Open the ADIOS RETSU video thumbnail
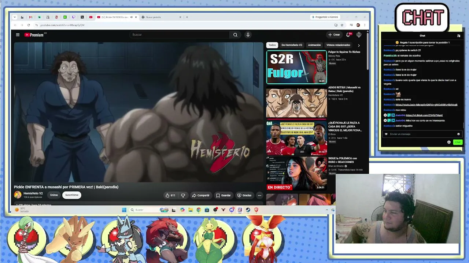Image resolution: width=469 pixels, height=263 pixels. point(296,103)
